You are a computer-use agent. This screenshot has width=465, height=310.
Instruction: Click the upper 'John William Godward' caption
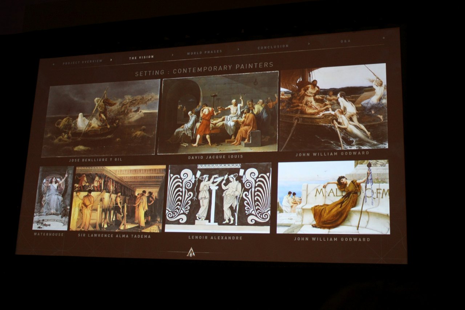point(332,154)
